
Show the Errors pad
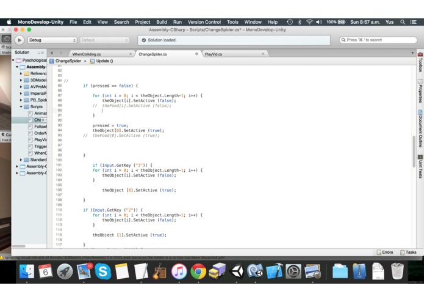point(385,252)
